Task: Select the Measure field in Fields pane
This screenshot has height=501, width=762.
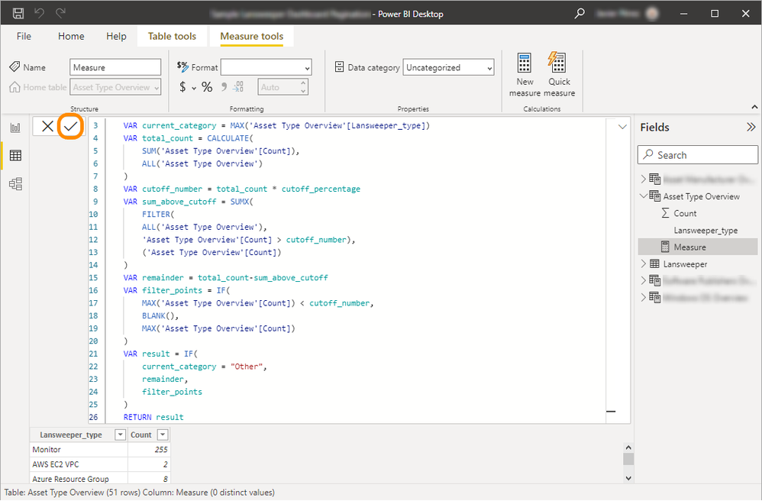Action: click(x=689, y=247)
